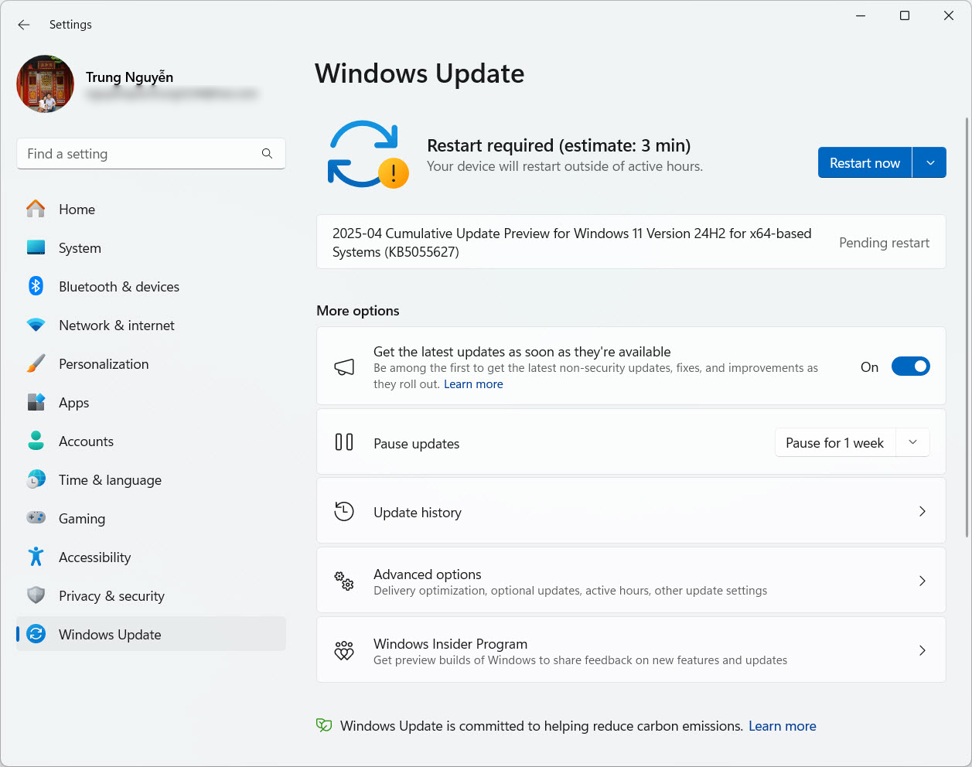This screenshot has width=972, height=767.
Task: Click the Privacy & security shield icon
Action: click(x=36, y=595)
